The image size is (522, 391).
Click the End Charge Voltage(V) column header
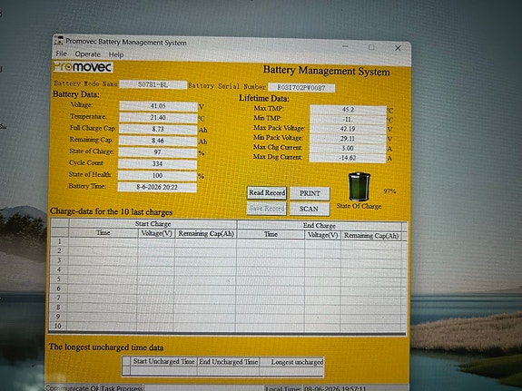[x=322, y=235]
